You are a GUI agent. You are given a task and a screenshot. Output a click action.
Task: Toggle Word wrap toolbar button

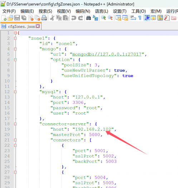pyautogui.click(x=133, y=18)
